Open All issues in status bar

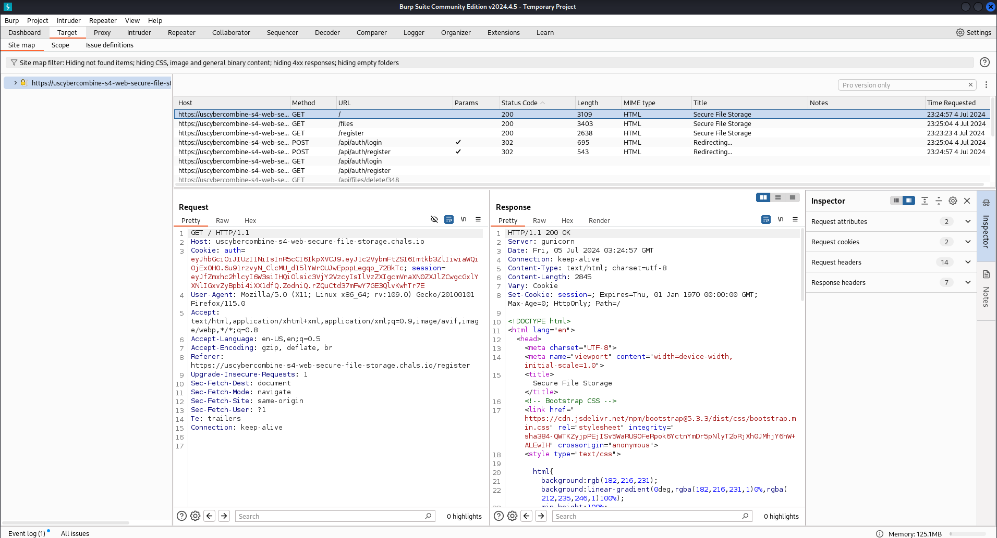pos(75,533)
